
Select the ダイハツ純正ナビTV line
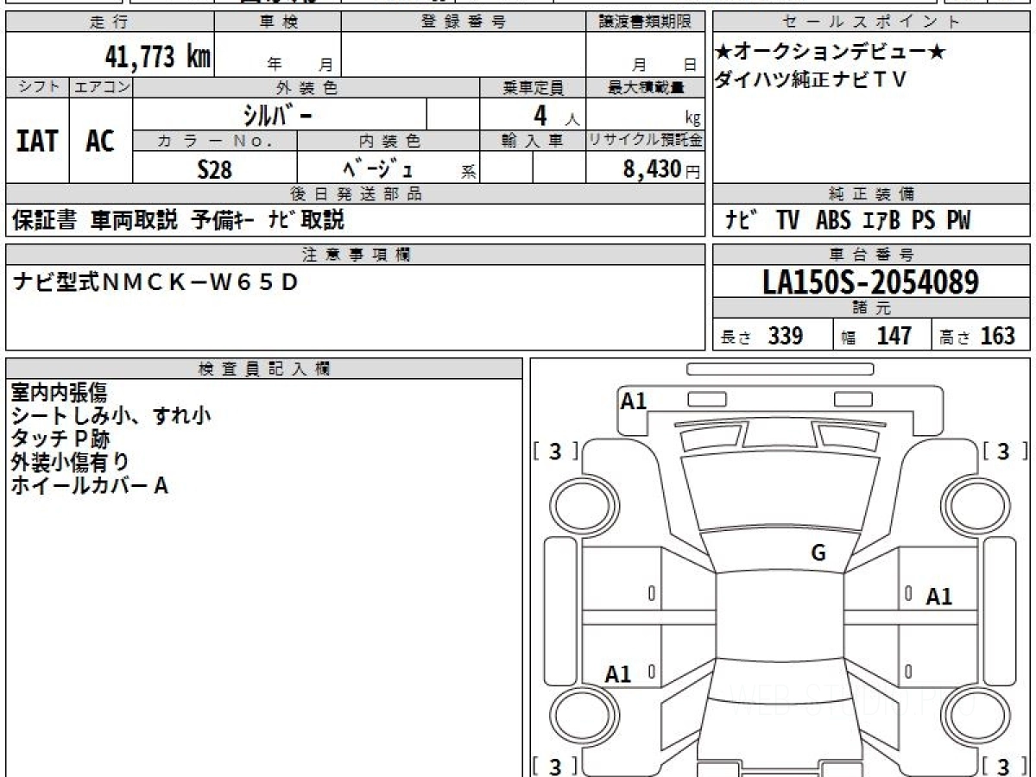(812, 79)
